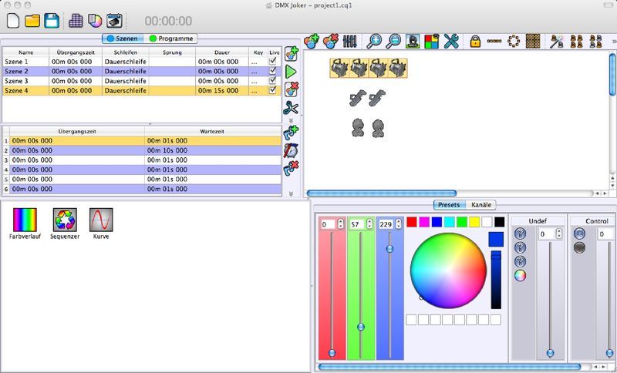This screenshot has width=617, height=373.
Task: Click first question mark icon in Undef panel
Action: 520,234
